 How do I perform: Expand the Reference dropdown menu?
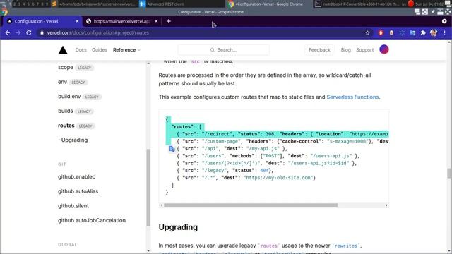click(x=127, y=50)
